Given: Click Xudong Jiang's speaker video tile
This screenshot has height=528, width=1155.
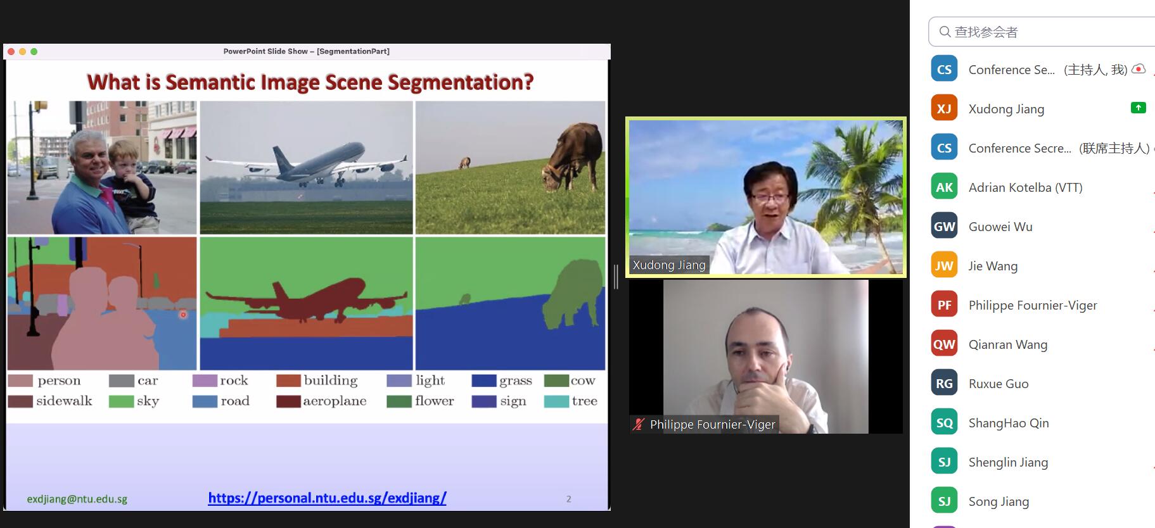Looking at the screenshot, I should click(x=765, y=197).
